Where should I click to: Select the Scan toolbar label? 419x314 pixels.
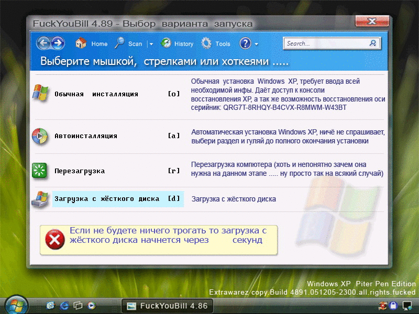[135, 44]
